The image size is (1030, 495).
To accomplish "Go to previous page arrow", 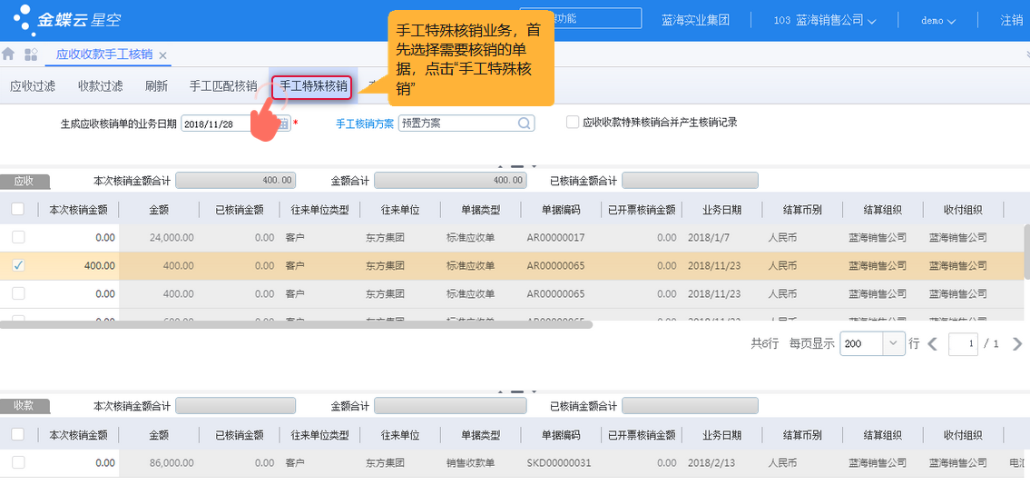I will click(932, 344).
